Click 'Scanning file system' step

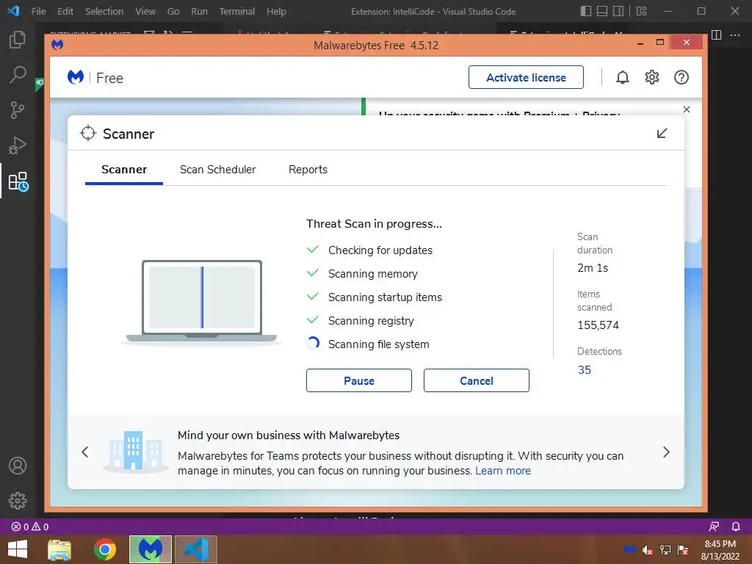(x=378, y=344)
